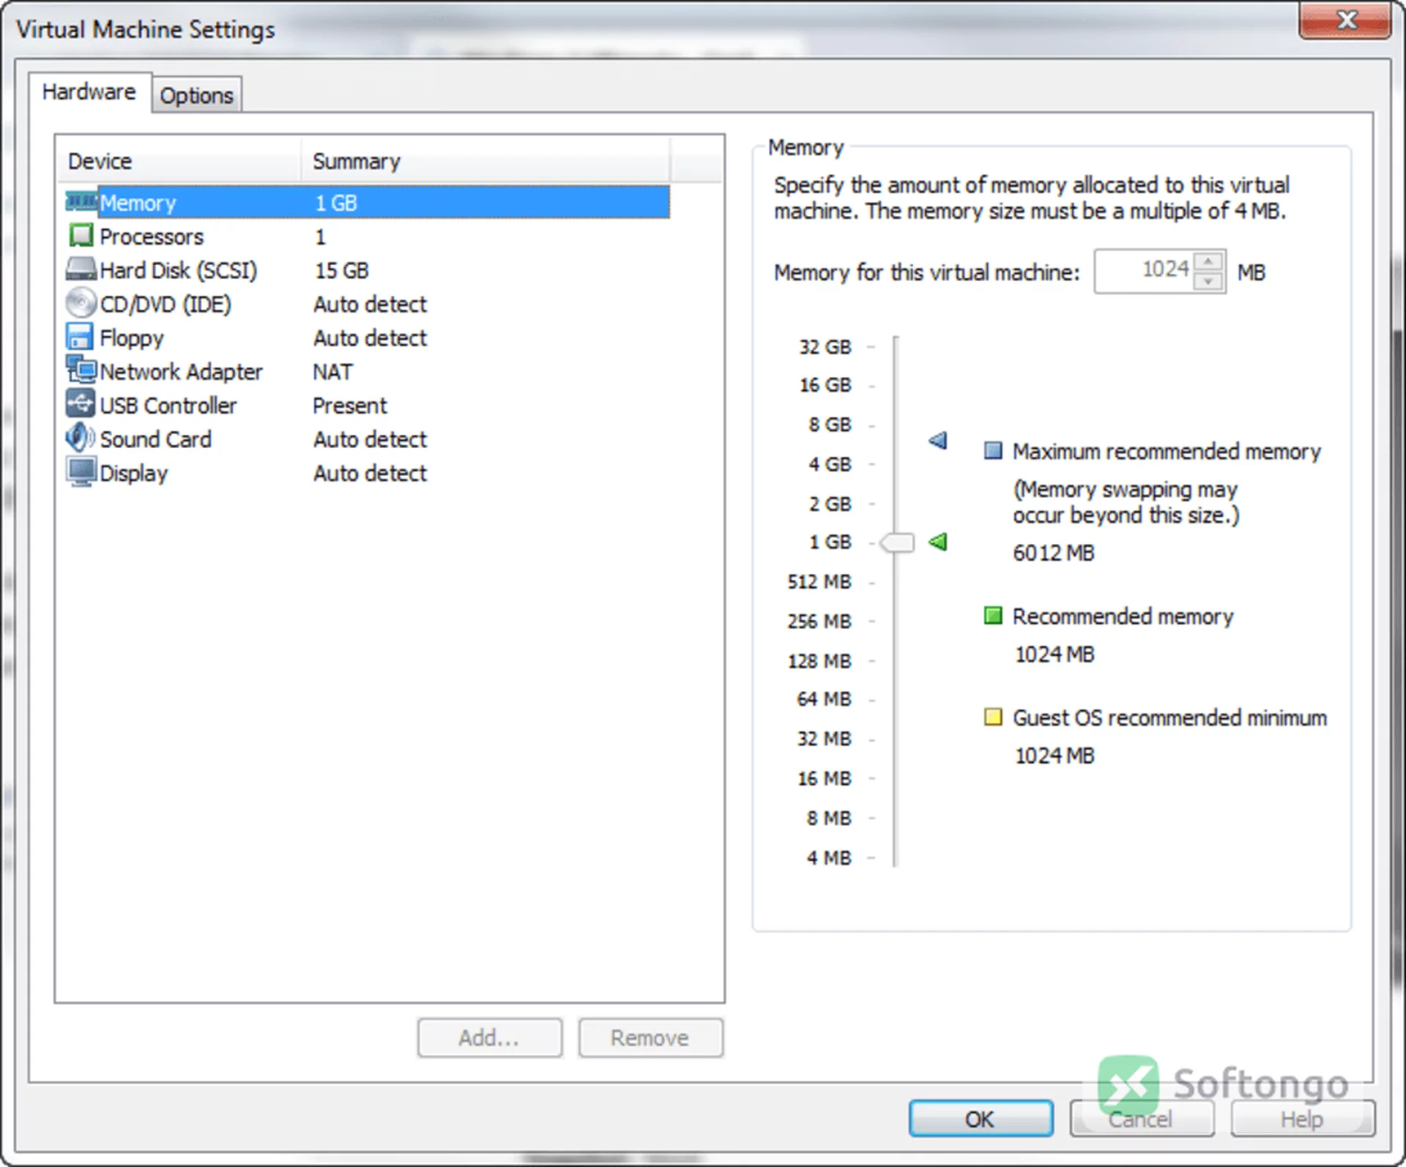Click the 4 GB label on the memory scale
This screenshot has width=1406, height=1167.
click(x=830, y=464)
